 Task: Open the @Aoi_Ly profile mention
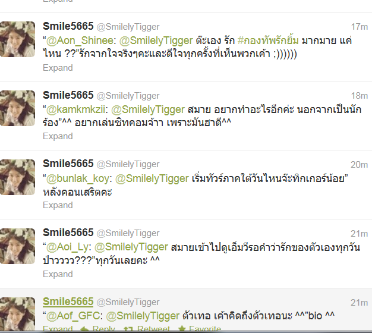click(x=67, y=247)
